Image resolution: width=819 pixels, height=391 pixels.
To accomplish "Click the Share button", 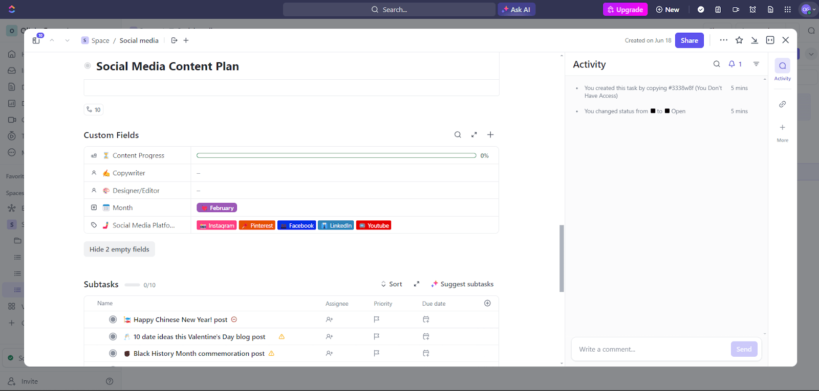I will pos(689,40).
